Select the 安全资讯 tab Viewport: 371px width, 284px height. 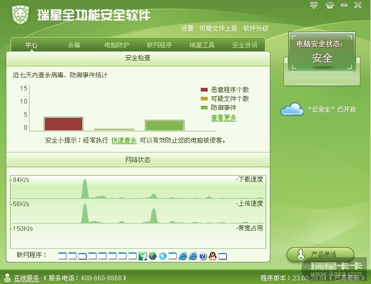tap(245, 45)
